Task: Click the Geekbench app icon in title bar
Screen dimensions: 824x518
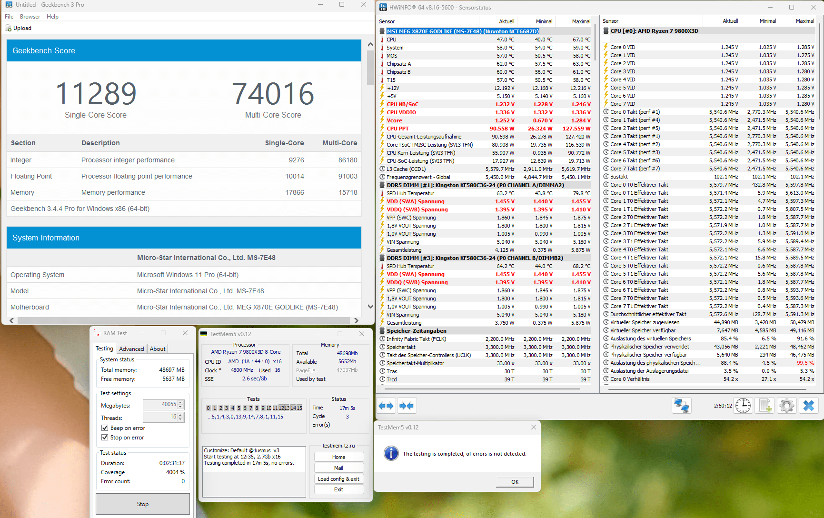Action: pyautogui.click(x=9, y=5)
